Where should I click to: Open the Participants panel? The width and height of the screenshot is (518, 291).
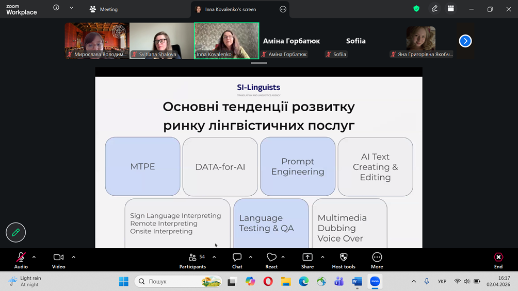pyautogui.click(x=192, y=260)
